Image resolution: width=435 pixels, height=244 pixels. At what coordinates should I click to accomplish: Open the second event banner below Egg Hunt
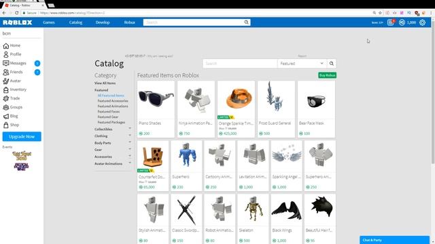(21, 167)
